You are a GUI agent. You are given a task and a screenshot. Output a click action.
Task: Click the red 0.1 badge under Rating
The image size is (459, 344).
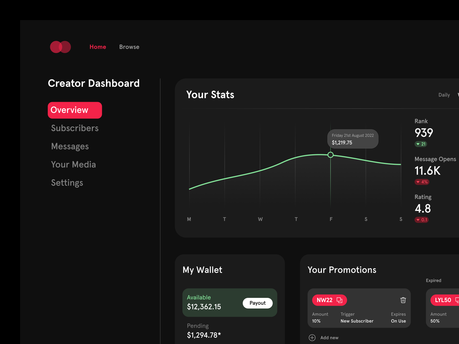pos(421,220)
